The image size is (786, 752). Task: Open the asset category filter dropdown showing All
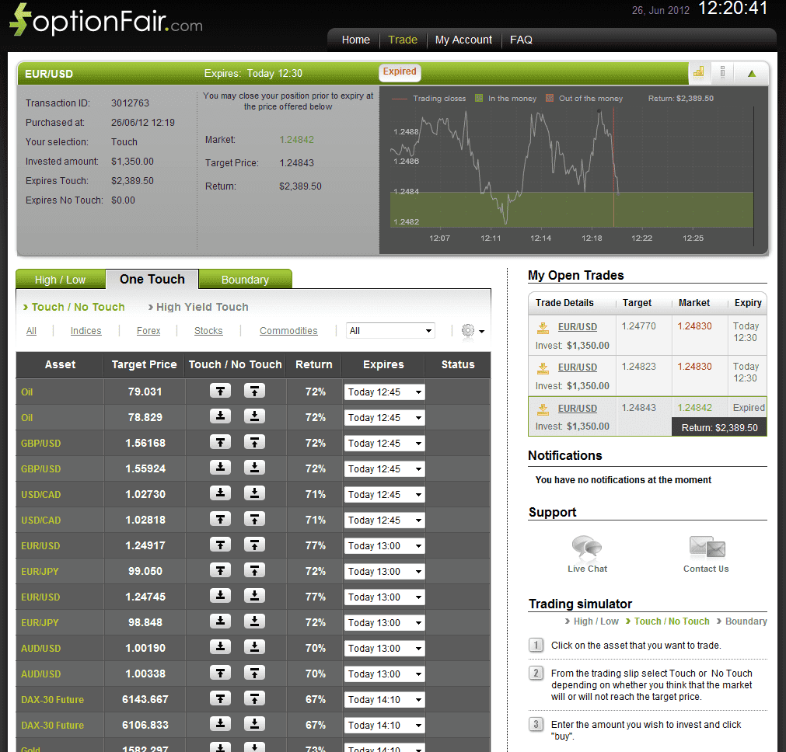(390, 330)
